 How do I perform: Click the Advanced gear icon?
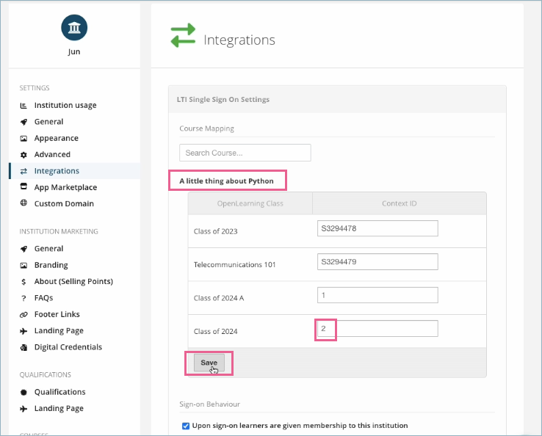point(24,155)
